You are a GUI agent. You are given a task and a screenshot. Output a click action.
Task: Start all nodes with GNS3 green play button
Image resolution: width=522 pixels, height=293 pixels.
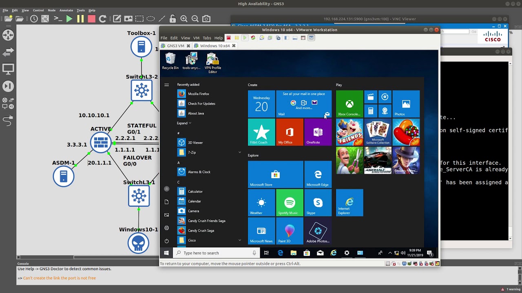click(x=69, y=19)
